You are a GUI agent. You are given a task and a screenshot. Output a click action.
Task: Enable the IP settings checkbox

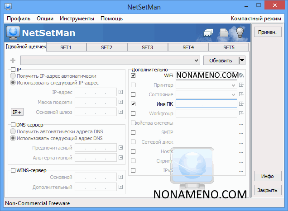(13, 70)
